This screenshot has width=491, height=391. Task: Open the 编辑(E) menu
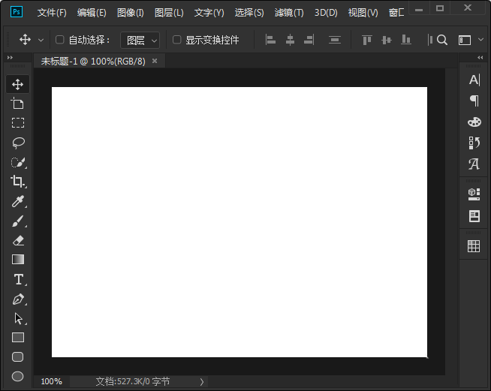[92, 13]
